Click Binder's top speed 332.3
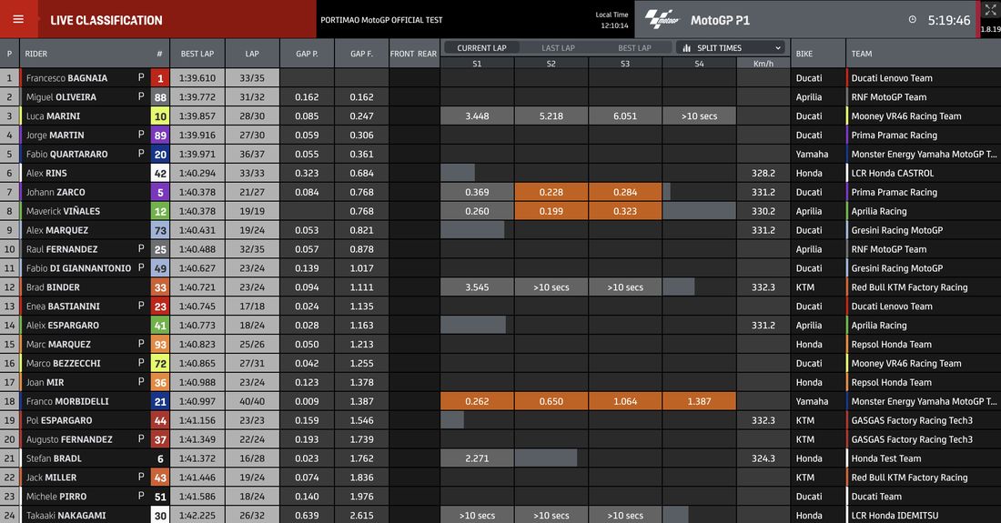Viewport: 1001px width, 523px height. tap(763, 287)
